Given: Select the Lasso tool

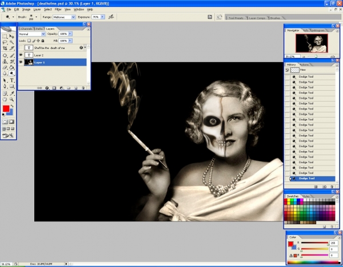Looking at the screenshot, I should point(5,42).
